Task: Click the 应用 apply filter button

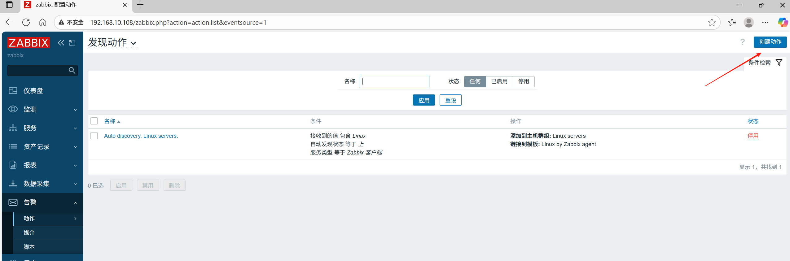Action: (424, 100)
